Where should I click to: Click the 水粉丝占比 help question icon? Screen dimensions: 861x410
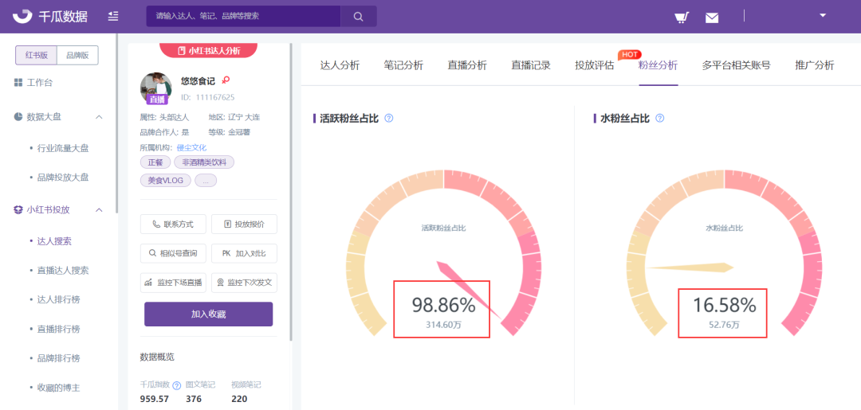[660, 118]
